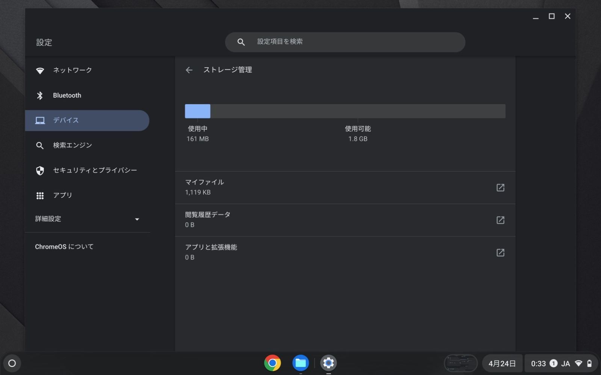
Task: Click the 使用中 label
Action: point(198,129)
